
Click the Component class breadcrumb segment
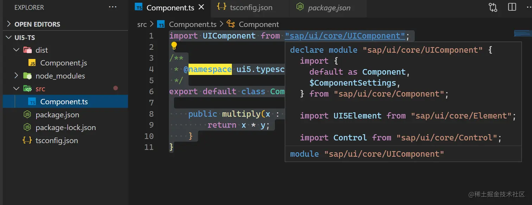coord(259,24)
